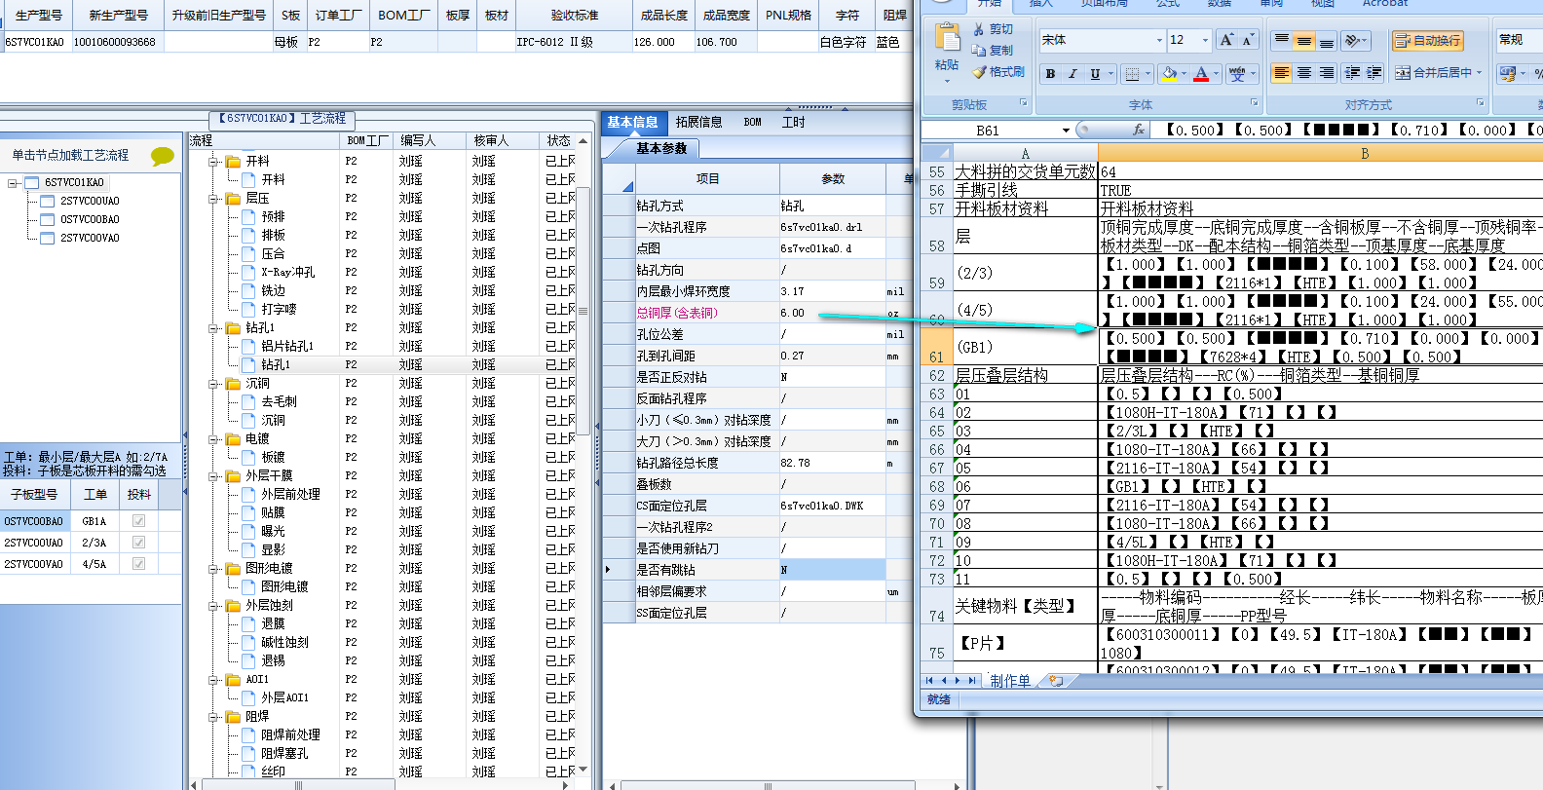Switch to the 工时 tab
The image size is (1543, 790).
794,122
